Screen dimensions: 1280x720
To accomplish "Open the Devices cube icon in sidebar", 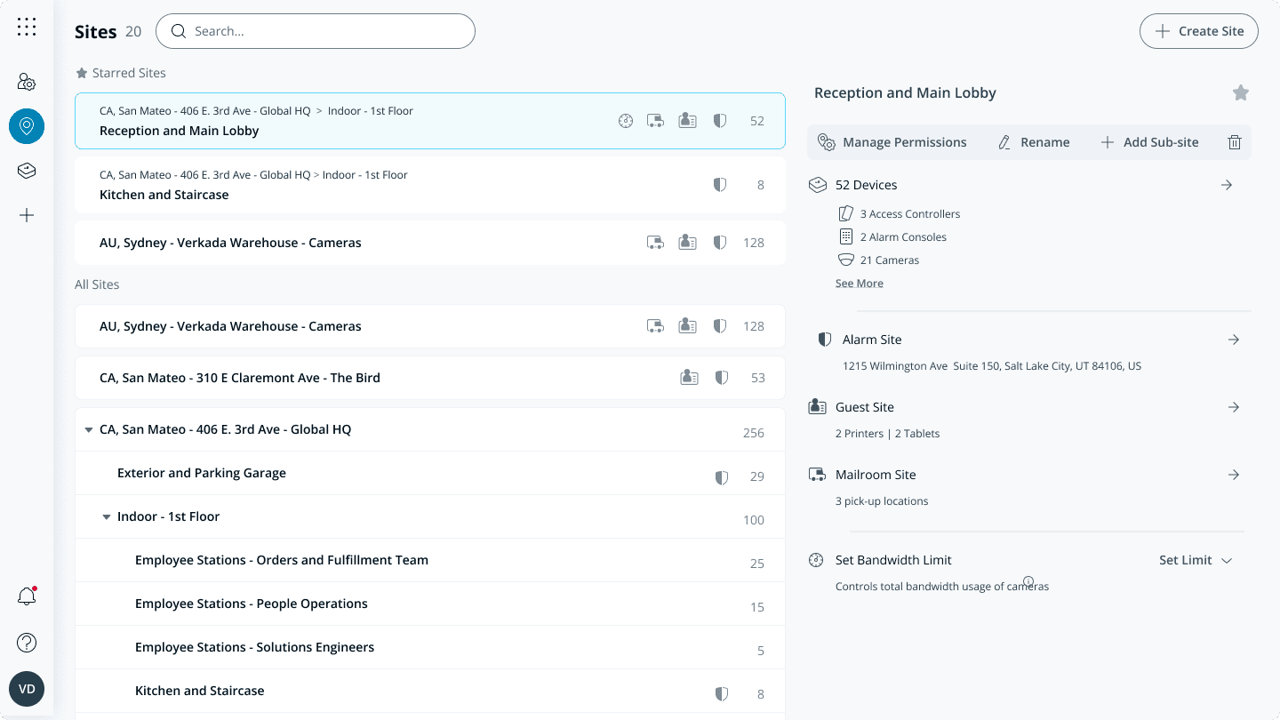I will 27,171.
